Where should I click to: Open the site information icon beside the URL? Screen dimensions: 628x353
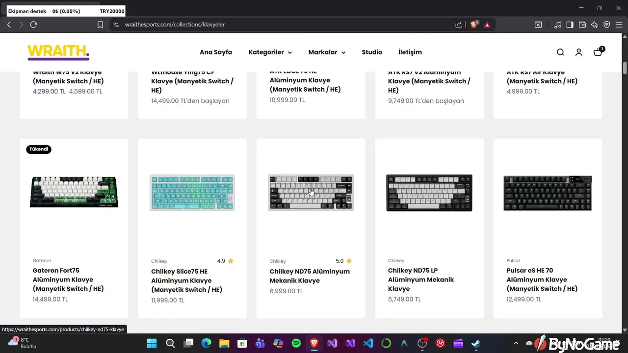pyautogui.click(x=116, y=25)
